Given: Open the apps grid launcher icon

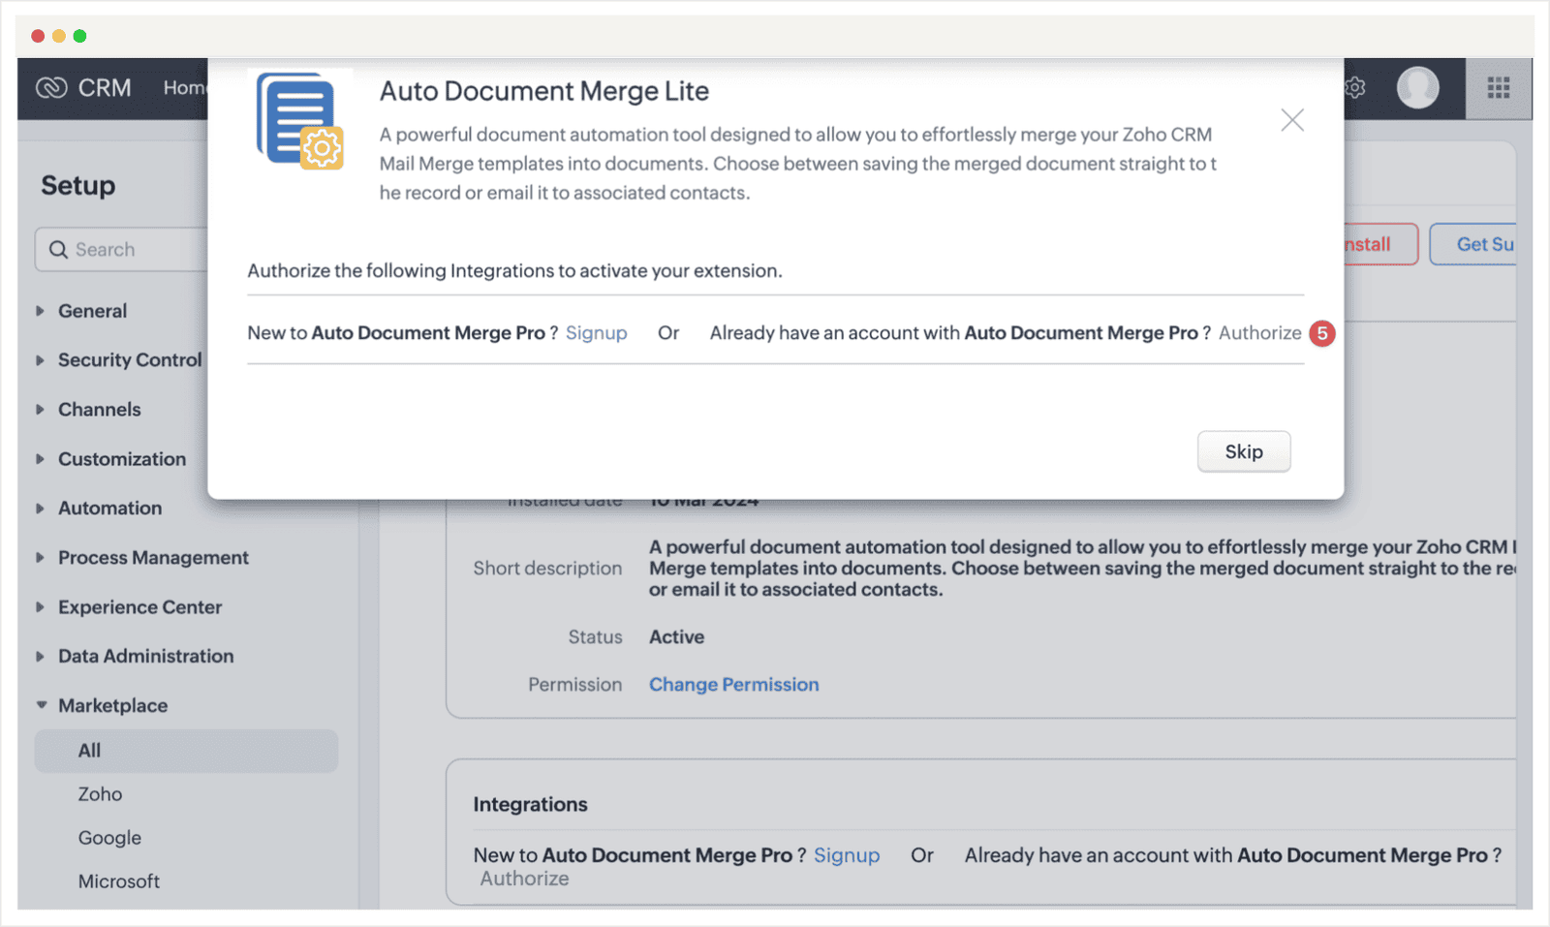Looking at the screenshot, I should click(1499, 88).
